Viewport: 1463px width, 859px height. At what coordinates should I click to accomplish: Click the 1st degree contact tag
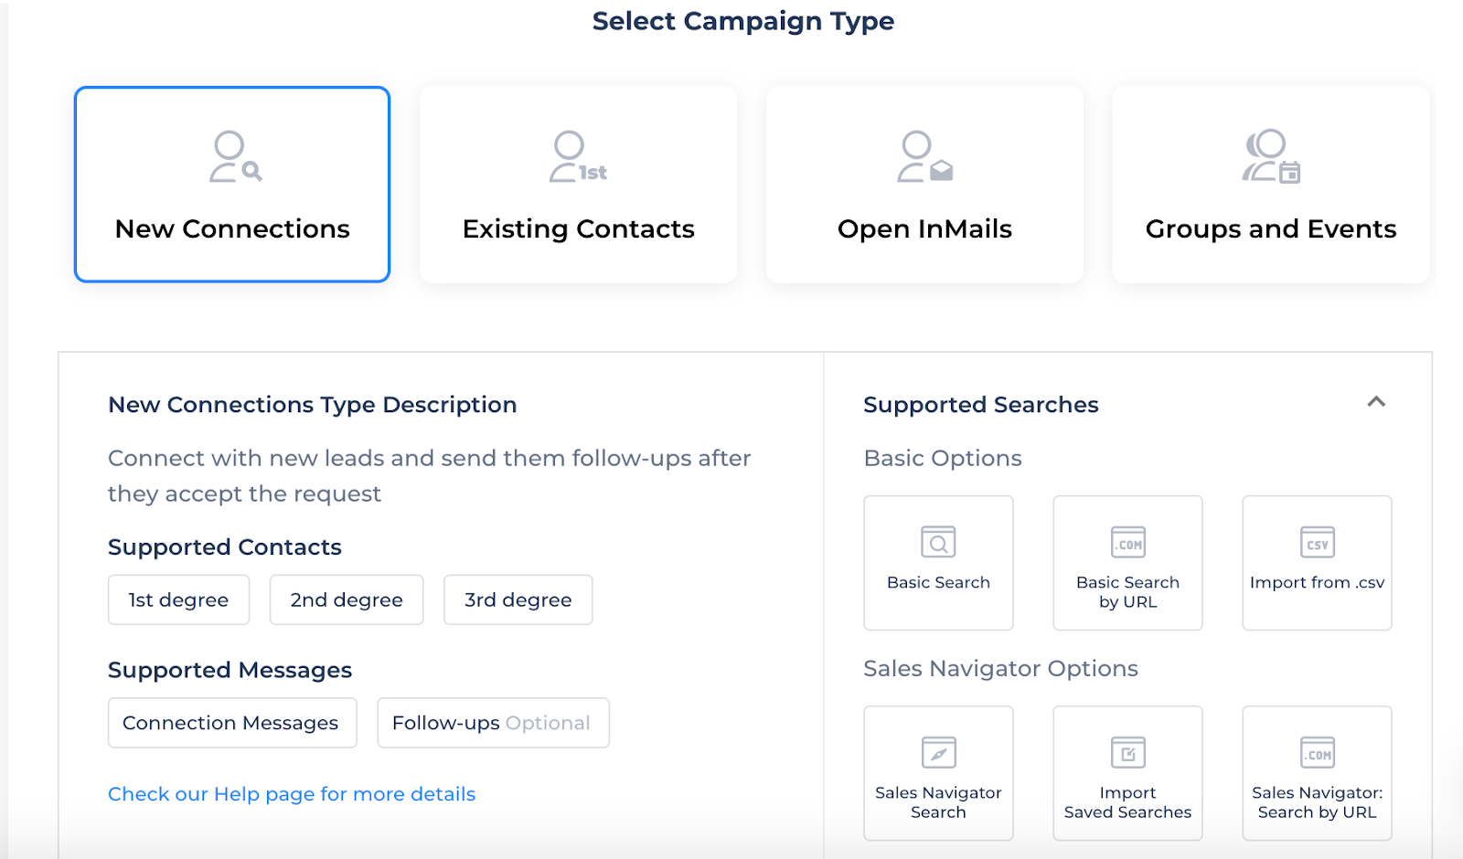coord(178,599)
